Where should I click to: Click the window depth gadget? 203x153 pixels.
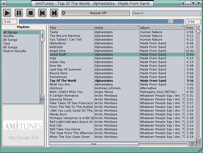tap(199, 3)
